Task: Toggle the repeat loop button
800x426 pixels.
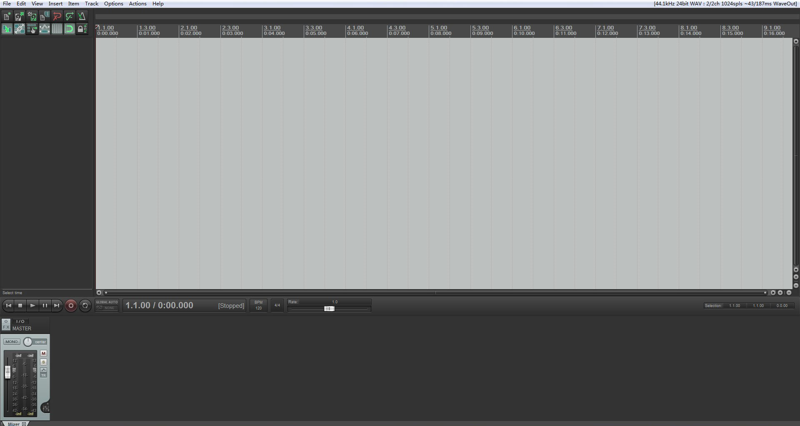Action: tap(85, 306)
